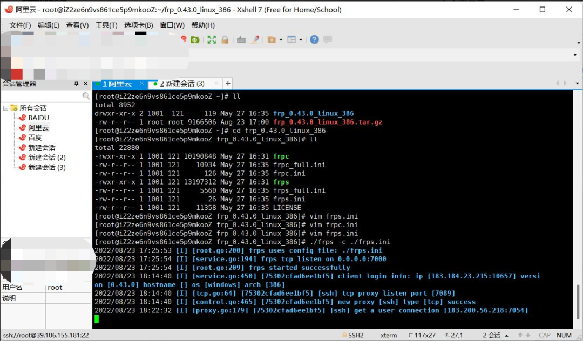Click the 117x27 terminal size indicator
The height and width of the screenshot is (341, 583).
coord(422,335)
